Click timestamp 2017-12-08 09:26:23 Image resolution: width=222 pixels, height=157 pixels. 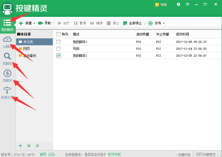[191, 42]
